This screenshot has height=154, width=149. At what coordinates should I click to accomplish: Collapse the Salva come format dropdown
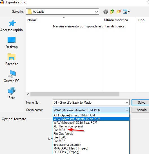(x=127, y=110)
